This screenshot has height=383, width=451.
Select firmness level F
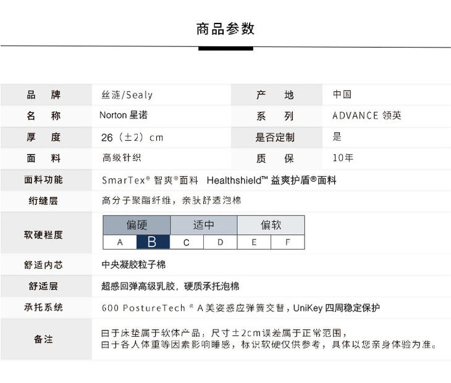click(x=287, y=242)
